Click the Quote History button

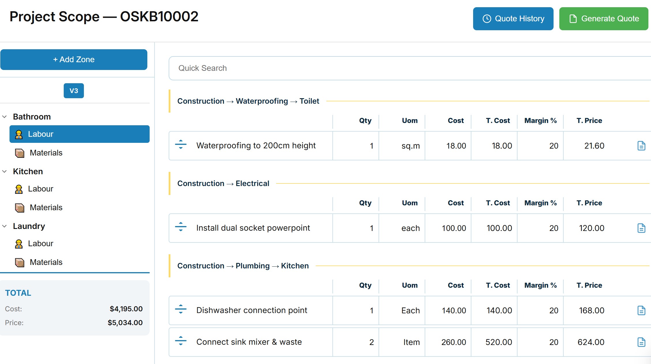pyautogui.click(x=513, y=19)
